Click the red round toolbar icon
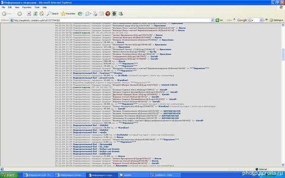The height and width of the screenshot is (178, 285). [108, 14]
